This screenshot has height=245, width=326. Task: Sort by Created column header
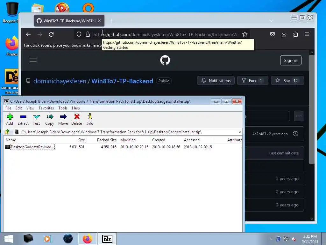point(159,140)
